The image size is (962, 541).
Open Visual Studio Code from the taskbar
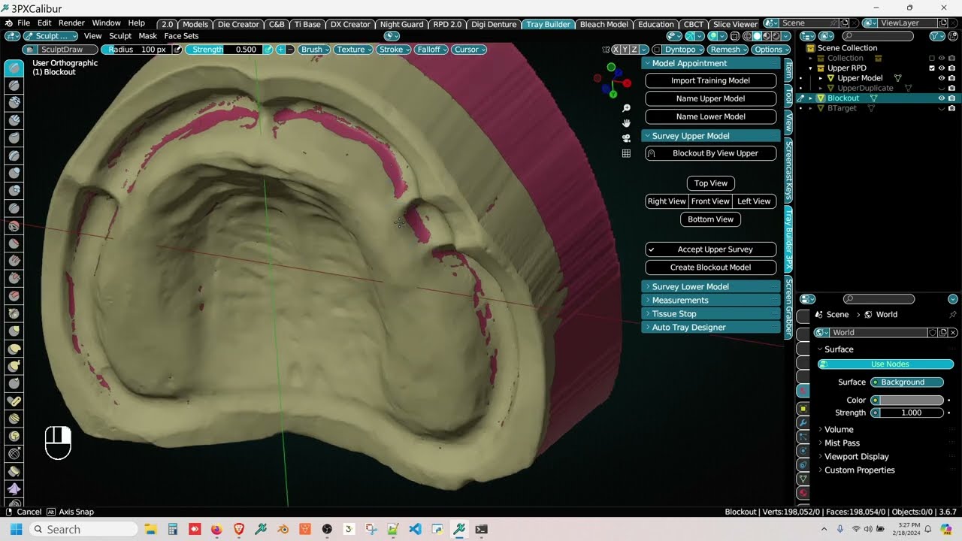coord(415,529)
